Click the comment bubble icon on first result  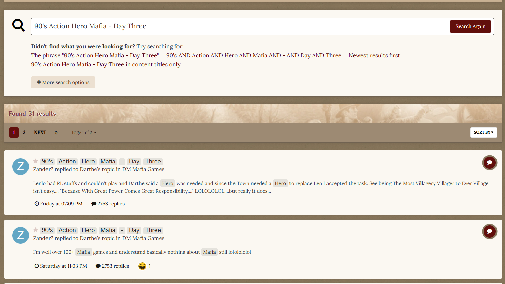pyautogui.click(x=489, y=163)
